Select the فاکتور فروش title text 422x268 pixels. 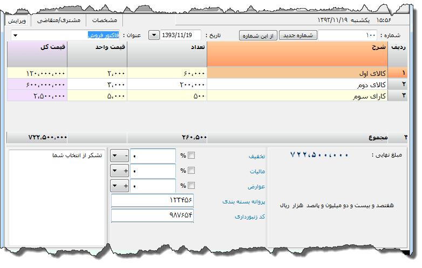(104, 35)
